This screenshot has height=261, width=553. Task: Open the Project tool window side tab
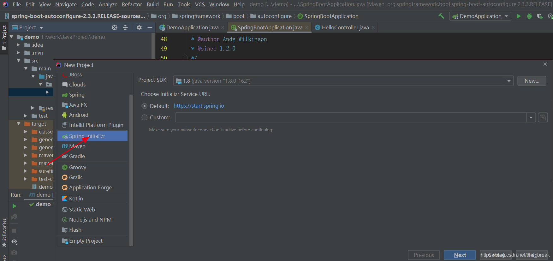(4, 38)
